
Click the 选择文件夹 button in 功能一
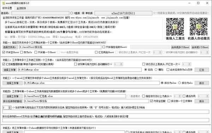(x=10, y=47)
